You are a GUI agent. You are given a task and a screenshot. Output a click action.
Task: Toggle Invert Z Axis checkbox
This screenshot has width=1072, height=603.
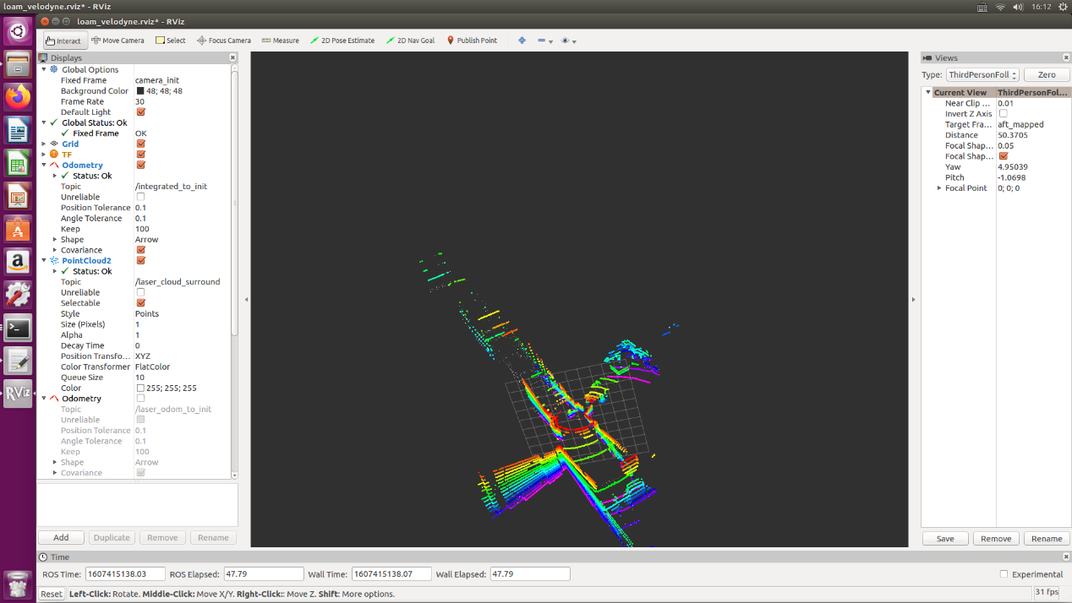[1004, 114]
